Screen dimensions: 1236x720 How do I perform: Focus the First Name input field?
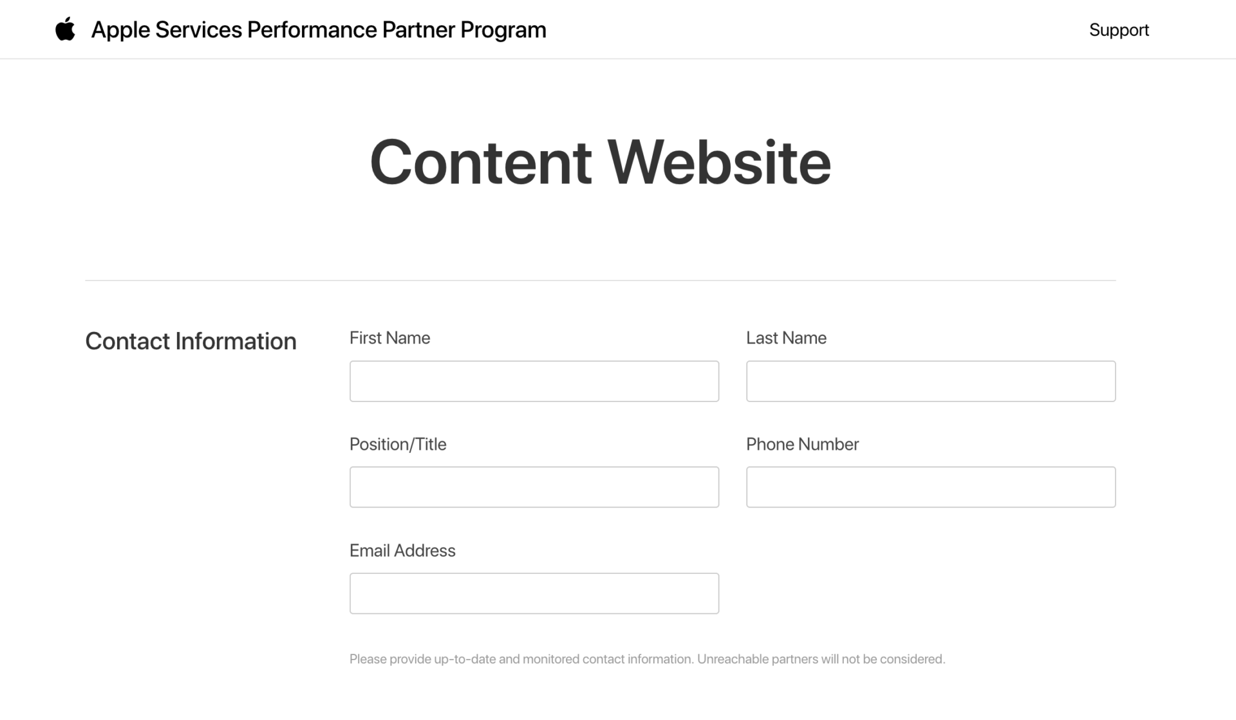534,381
